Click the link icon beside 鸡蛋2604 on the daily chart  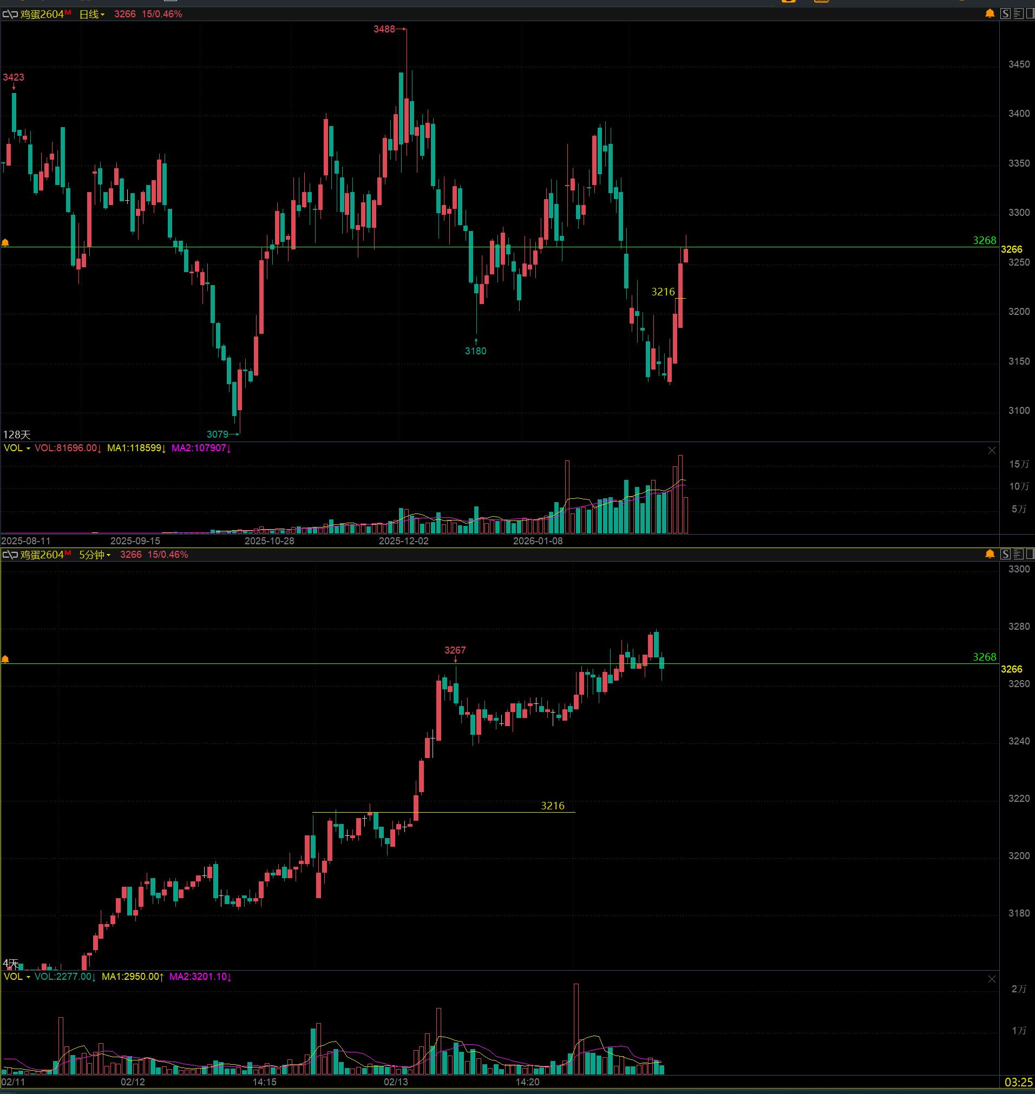tap(10, 14)
